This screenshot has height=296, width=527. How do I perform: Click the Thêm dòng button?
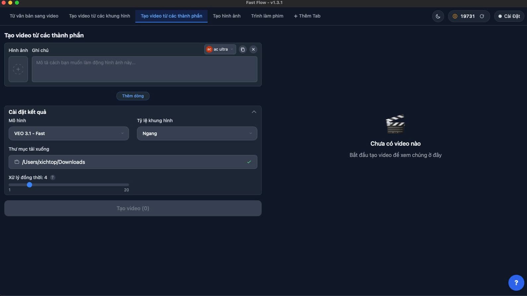133,96
